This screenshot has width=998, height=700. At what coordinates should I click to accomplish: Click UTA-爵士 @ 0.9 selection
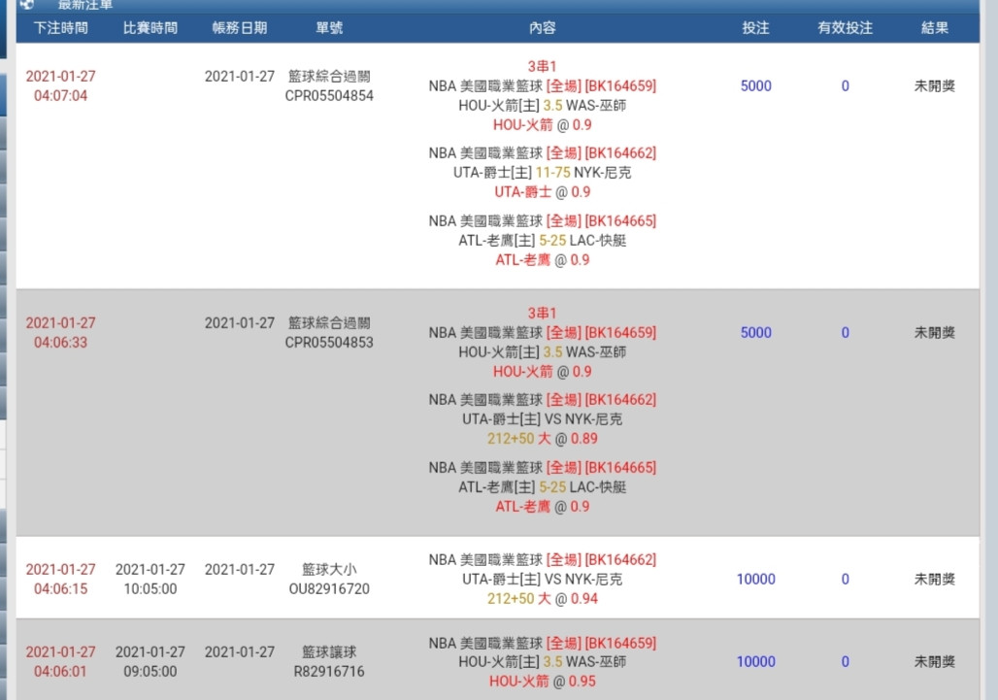543,192
